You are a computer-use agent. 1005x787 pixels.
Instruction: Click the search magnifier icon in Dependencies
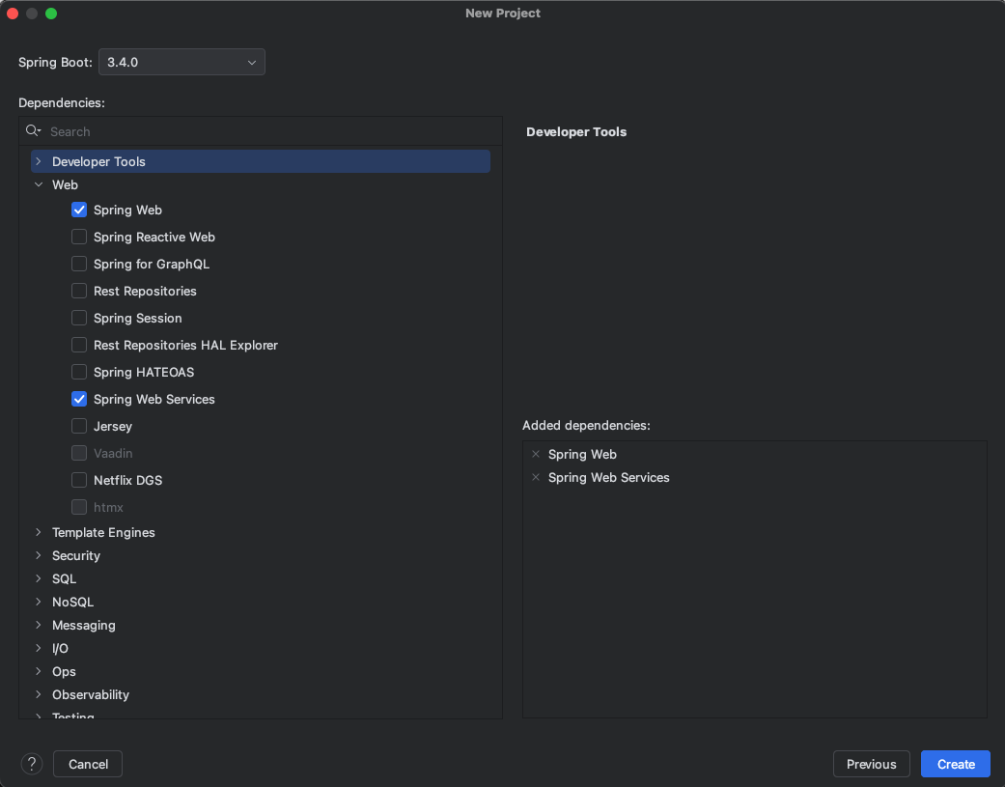point(33,130)
